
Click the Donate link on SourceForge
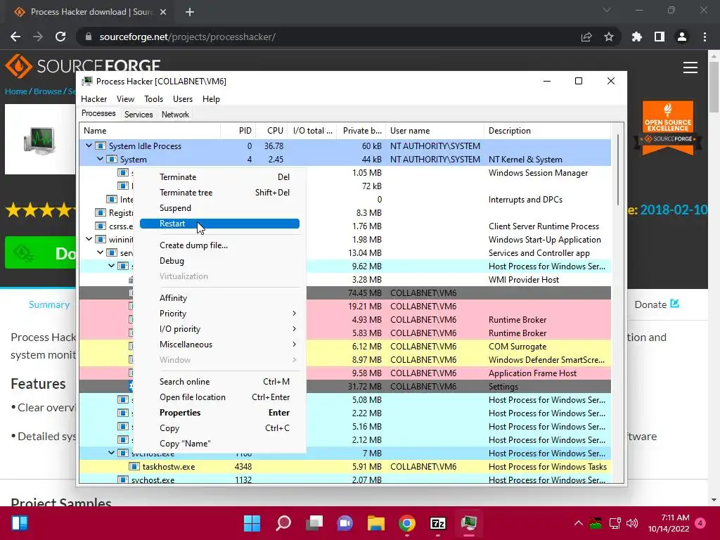[x=657, y=304]
